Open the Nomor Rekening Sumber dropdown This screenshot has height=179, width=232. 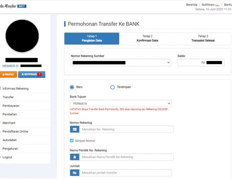121,63
